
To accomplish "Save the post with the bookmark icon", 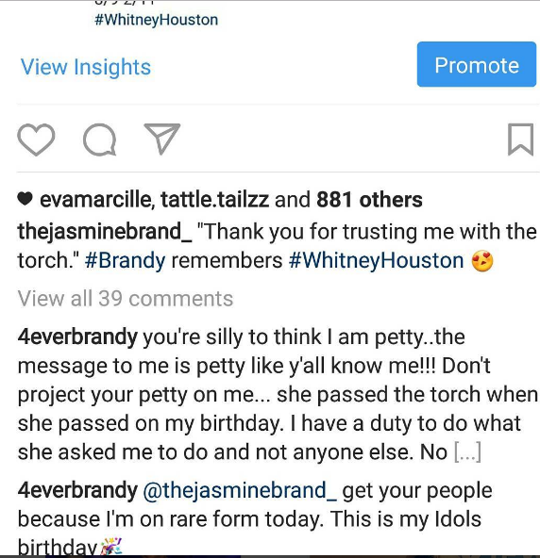I will (521, 139).
